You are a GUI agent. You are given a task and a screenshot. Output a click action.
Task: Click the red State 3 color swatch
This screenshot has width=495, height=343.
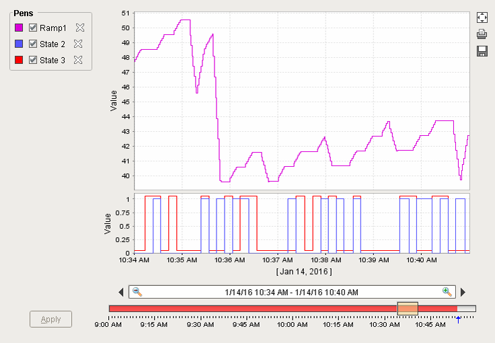(19, 60)
